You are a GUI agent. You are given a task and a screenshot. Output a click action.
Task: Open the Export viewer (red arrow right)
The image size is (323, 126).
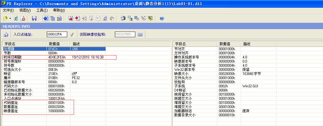coord(71,19)
